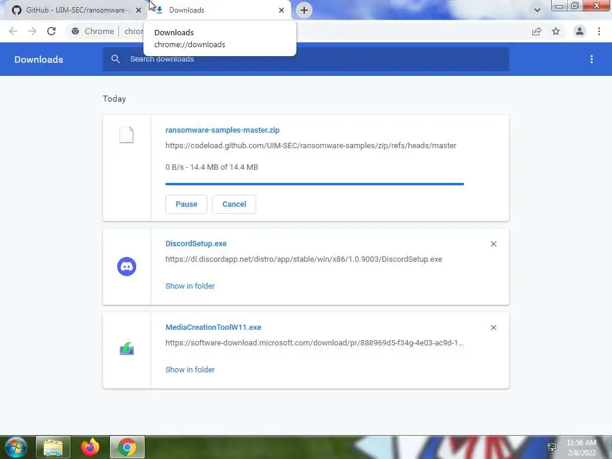Reload the downloads page
Screen dimensions: 612x459
click(51, 31)
